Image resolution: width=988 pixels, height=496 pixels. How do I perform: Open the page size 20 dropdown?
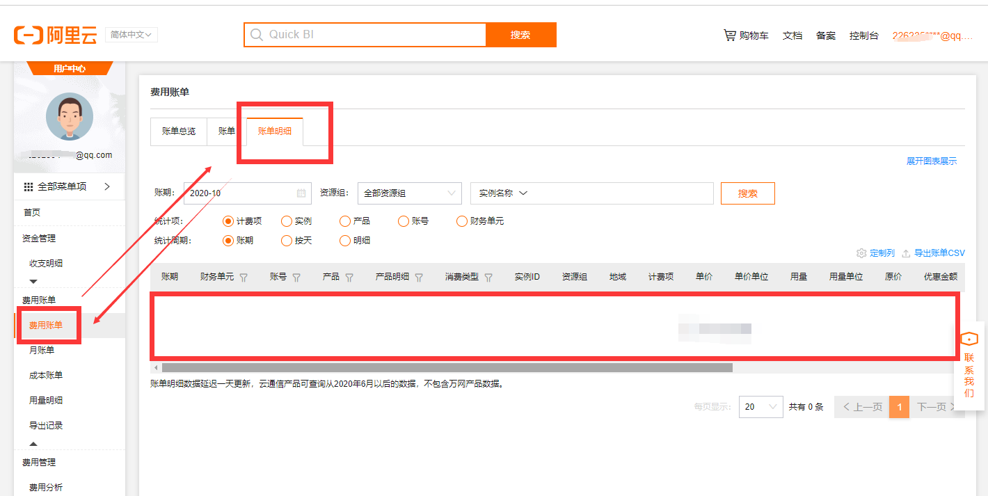[761, 407]
